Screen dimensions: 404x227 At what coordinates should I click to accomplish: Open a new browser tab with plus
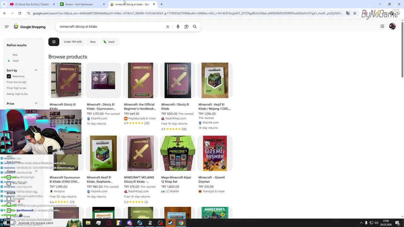(x=162, y=4)
